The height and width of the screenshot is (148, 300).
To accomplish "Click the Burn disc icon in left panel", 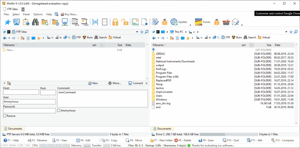I will pos(84,38).
